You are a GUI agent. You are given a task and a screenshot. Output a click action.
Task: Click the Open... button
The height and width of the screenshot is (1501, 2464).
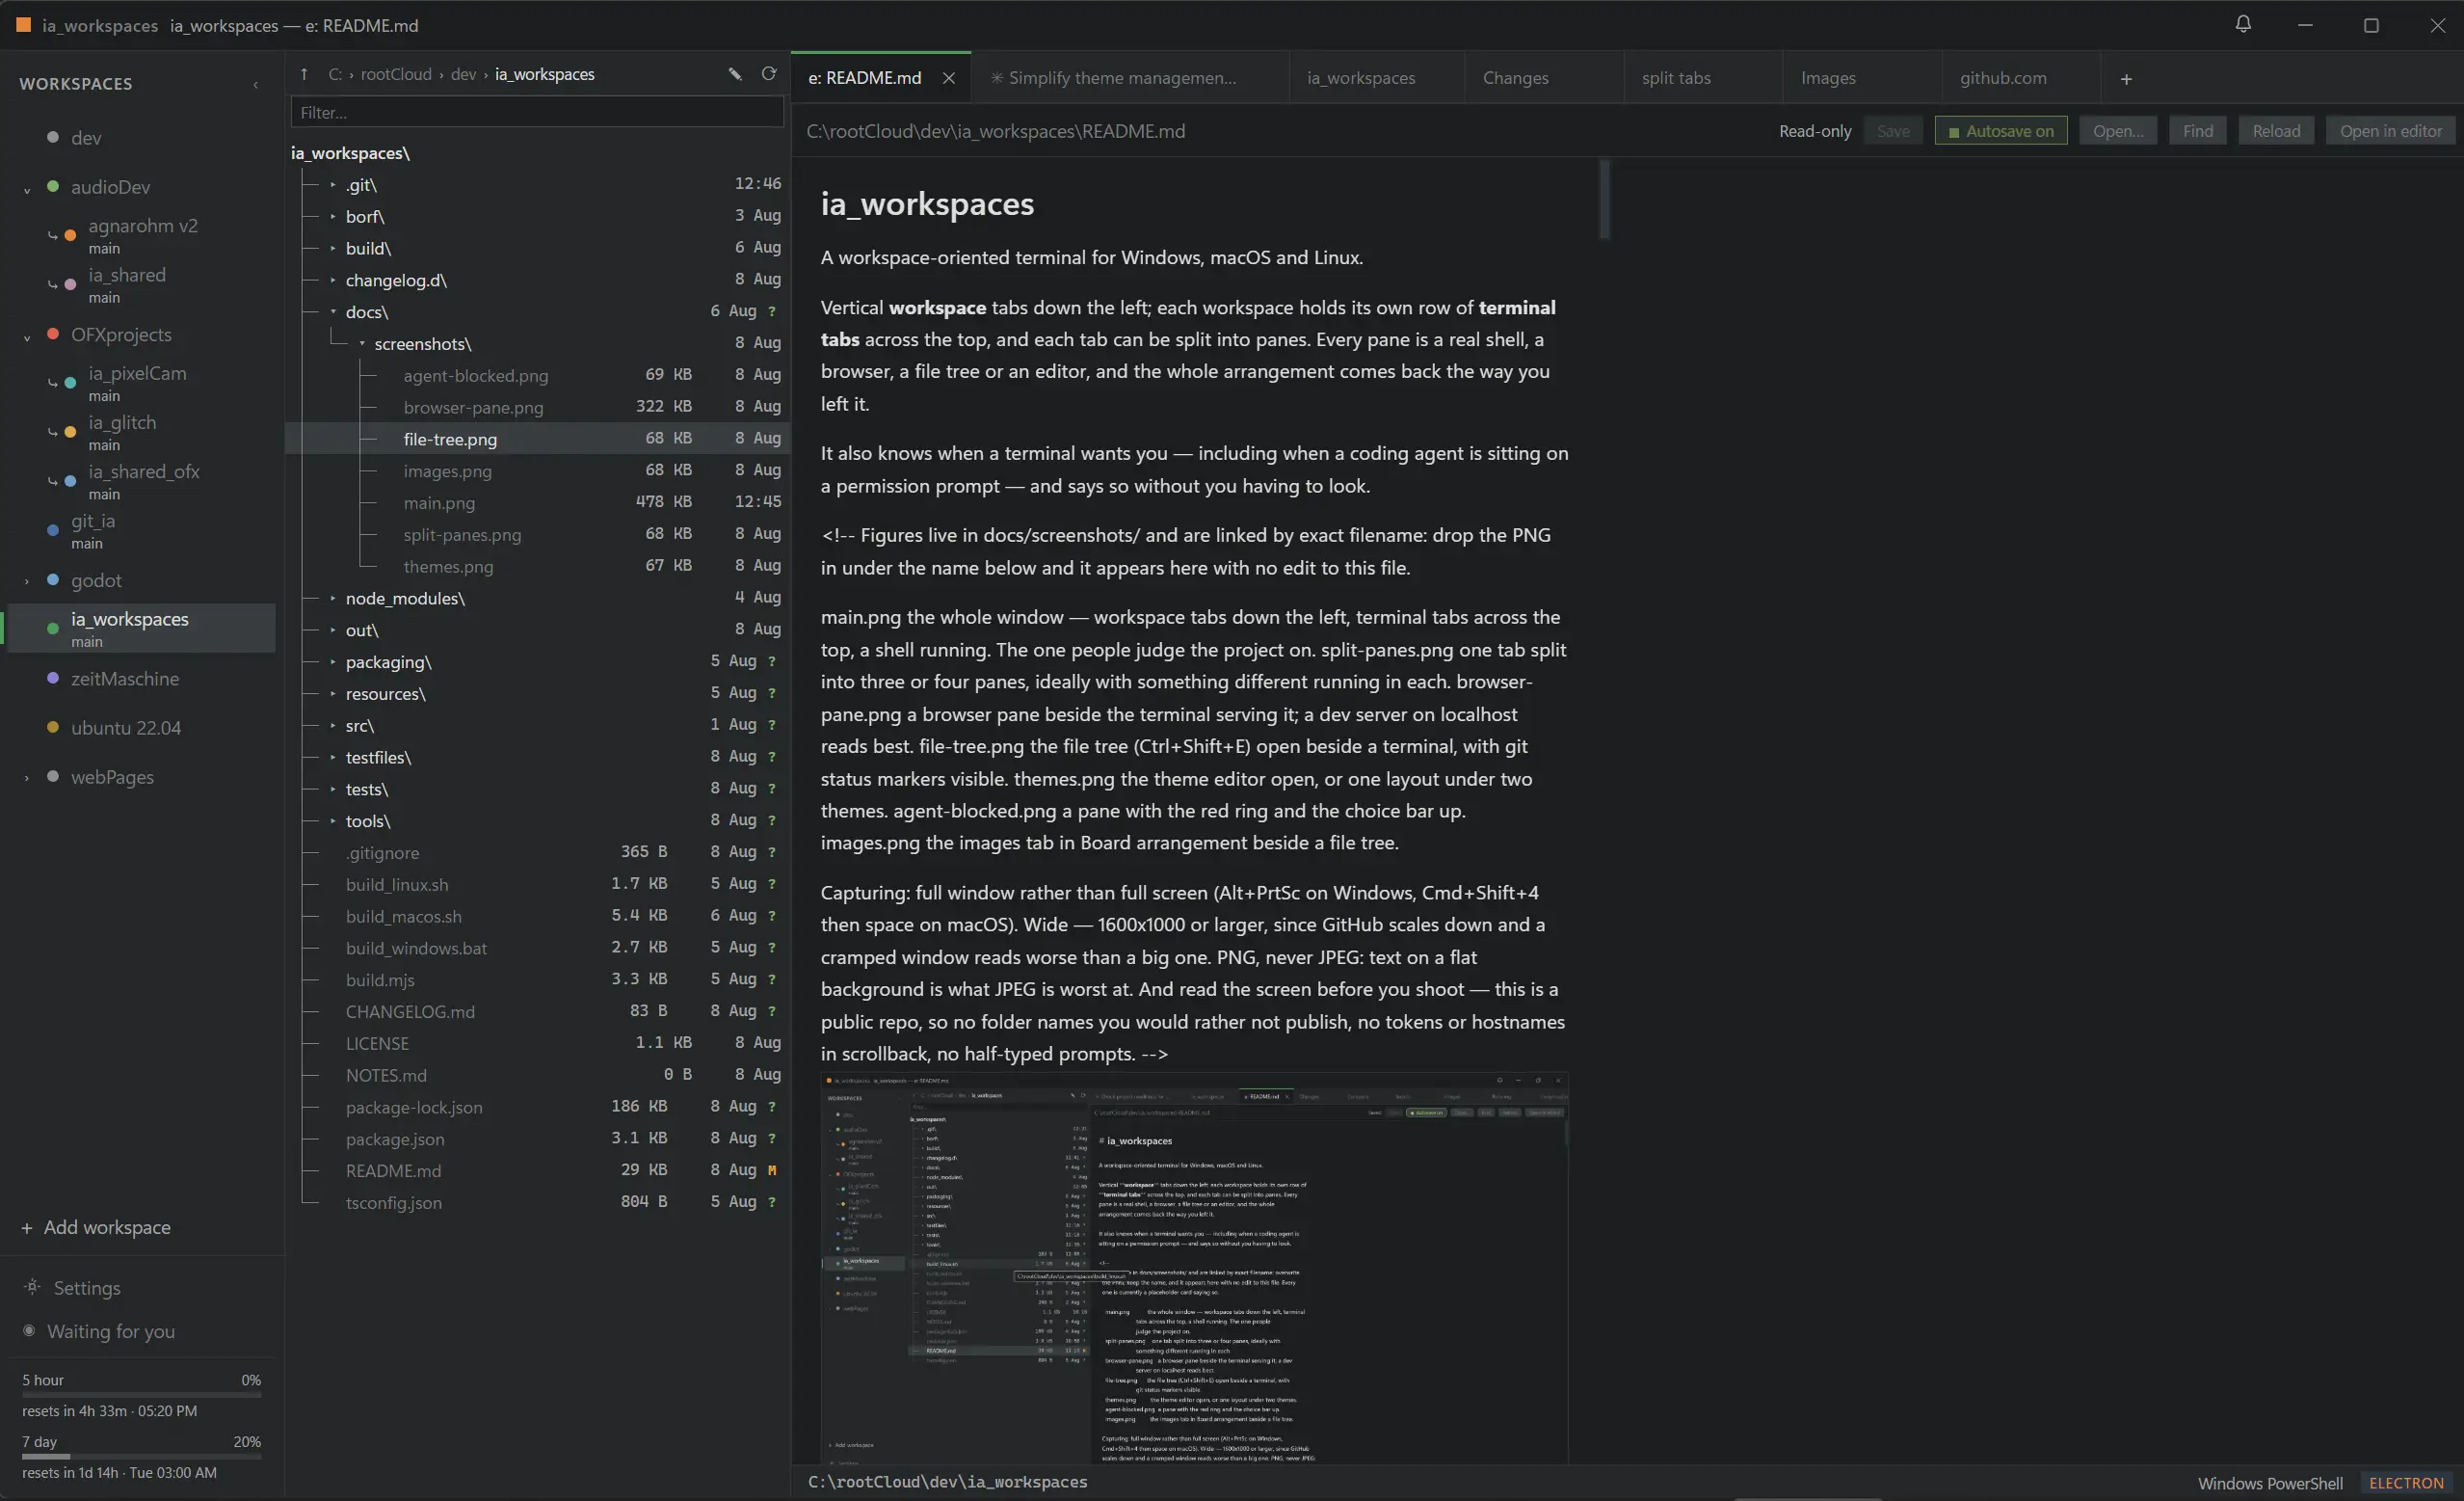(x=2118, y=131)
